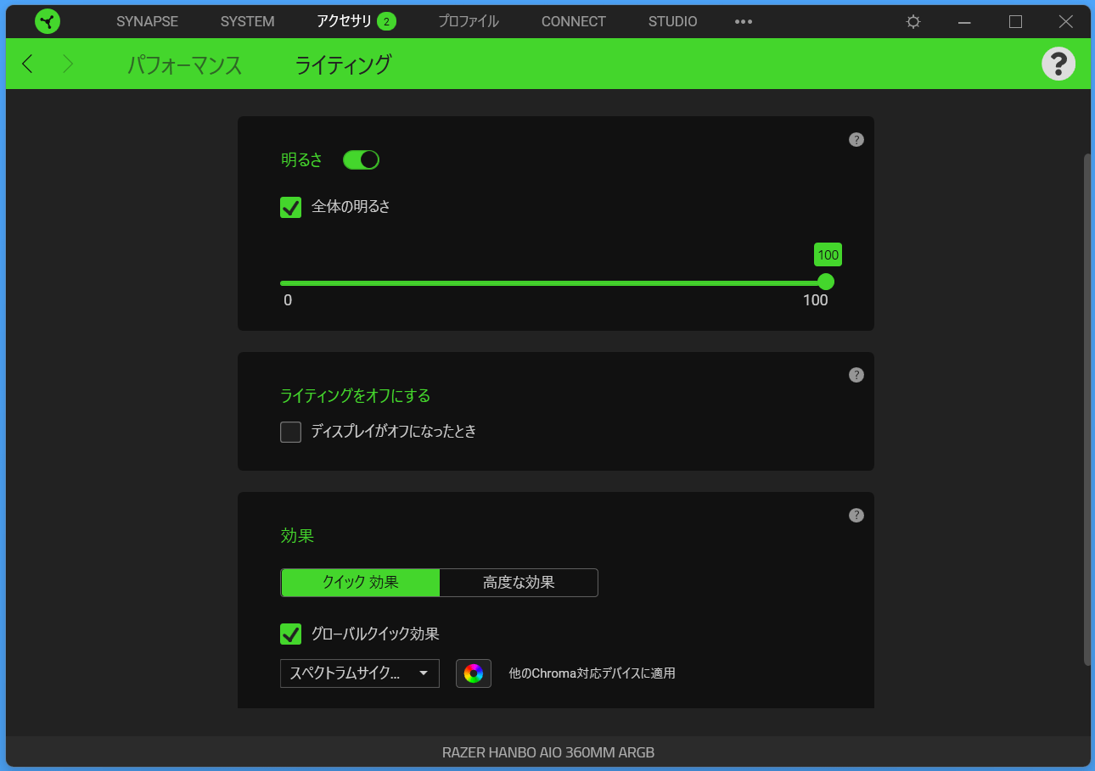Select the クイック 効果 button
1095x771 pixels.
coord(361,583)
